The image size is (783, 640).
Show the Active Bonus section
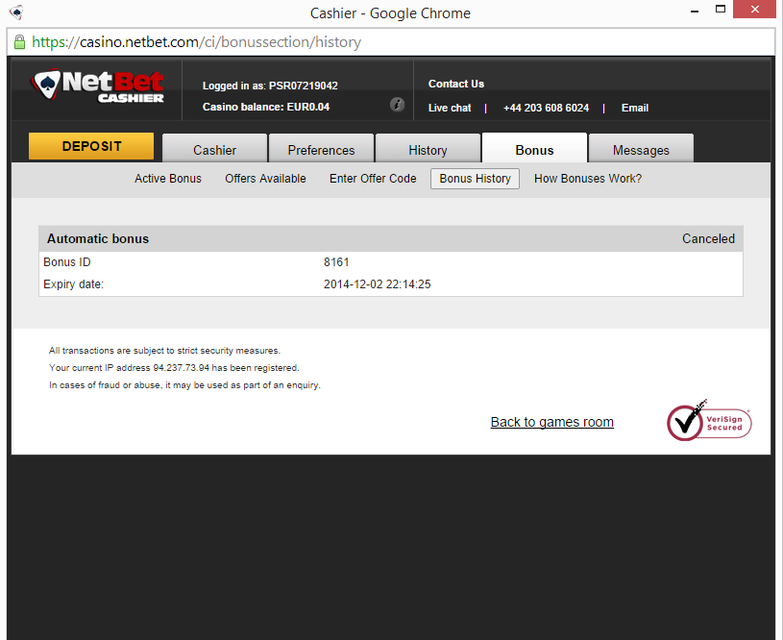point(168,179)
